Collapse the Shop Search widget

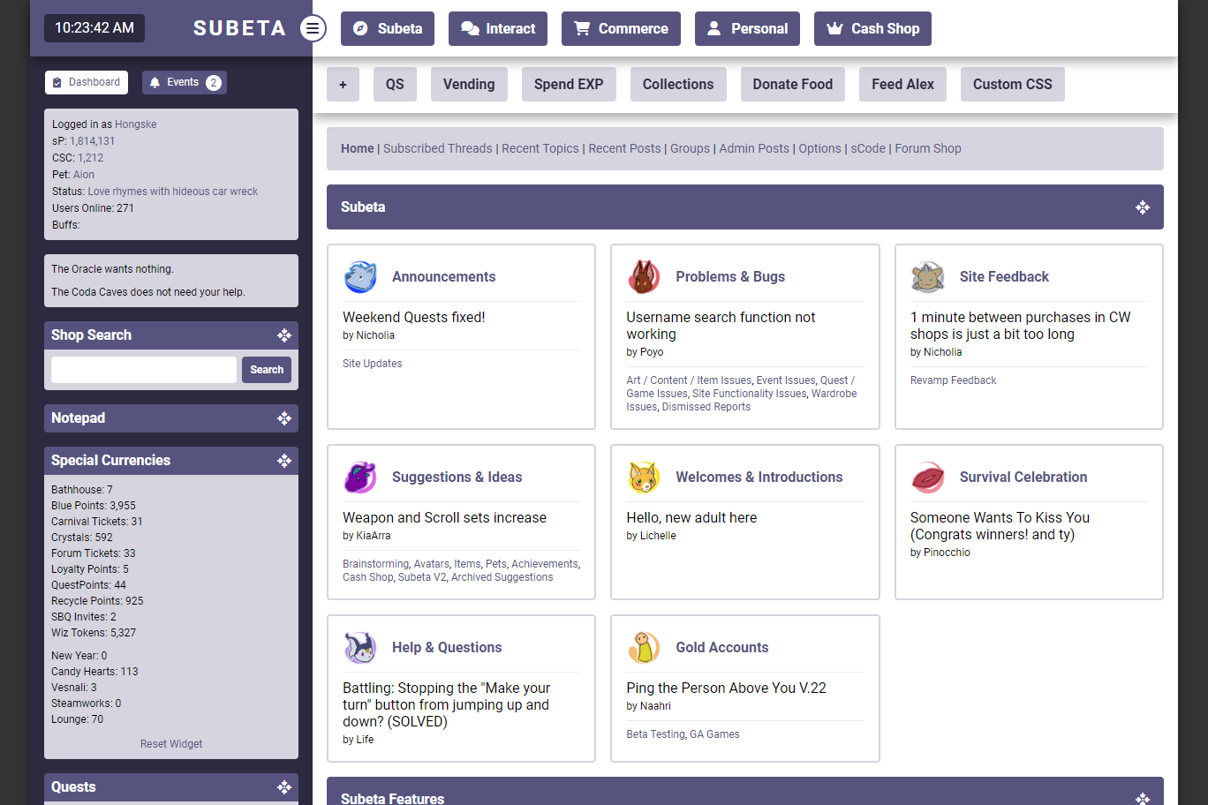tap(284, 335)
